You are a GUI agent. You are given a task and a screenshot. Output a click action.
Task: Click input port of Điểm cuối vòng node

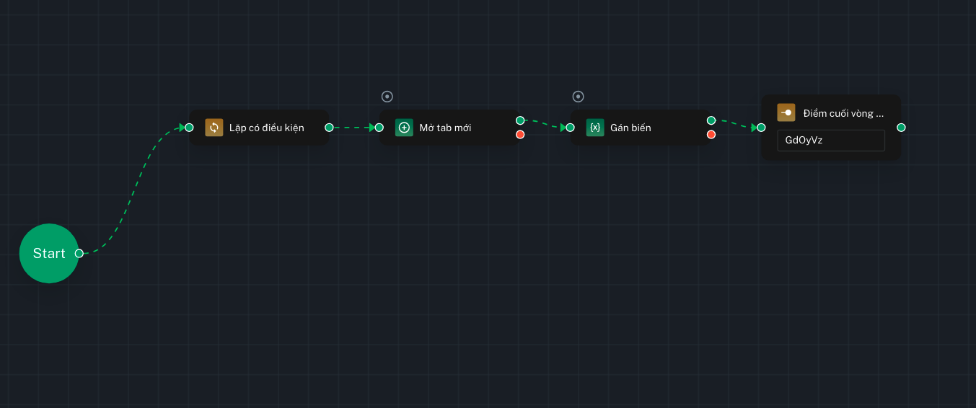761,128
